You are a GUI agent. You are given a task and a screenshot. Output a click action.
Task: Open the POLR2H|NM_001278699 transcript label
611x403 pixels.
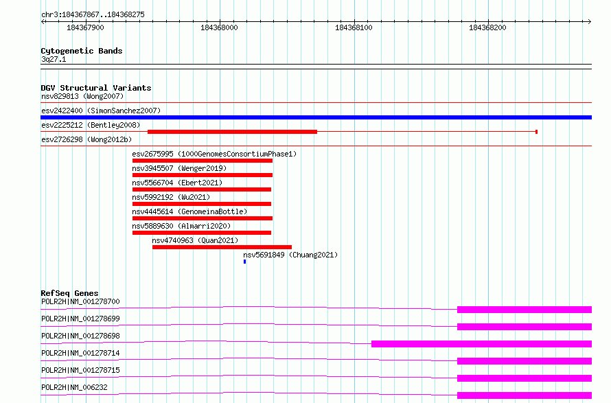[80, 319]
